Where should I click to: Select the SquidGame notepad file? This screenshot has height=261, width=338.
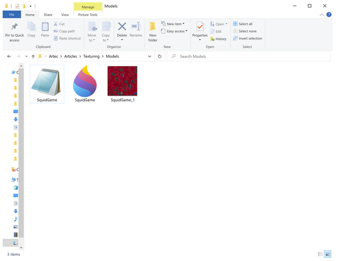pyautogui.click(x=47, y=84)
